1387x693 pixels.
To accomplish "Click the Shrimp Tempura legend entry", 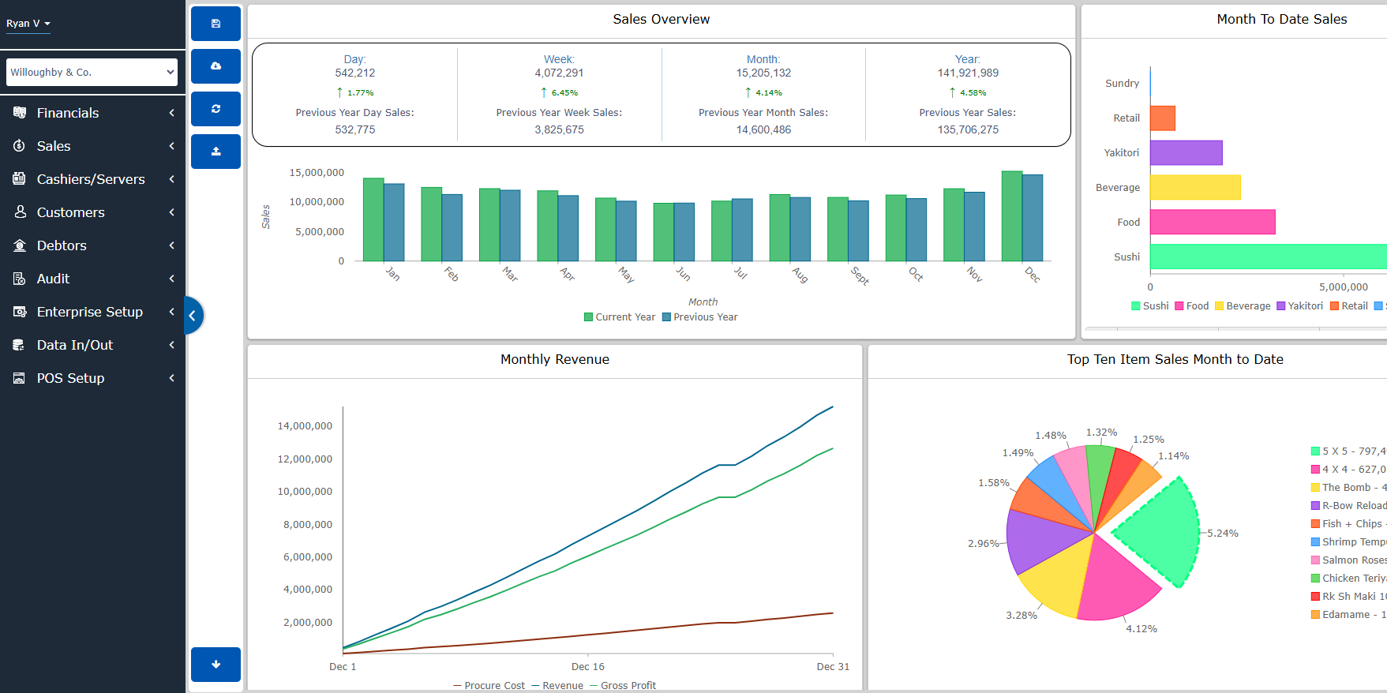I will pos(1349,542).
